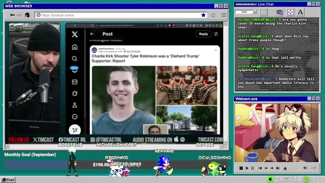The image size is (325, 183).
Task: Click the Monthly Goal (September) label
Action: (x=30, y=155)
